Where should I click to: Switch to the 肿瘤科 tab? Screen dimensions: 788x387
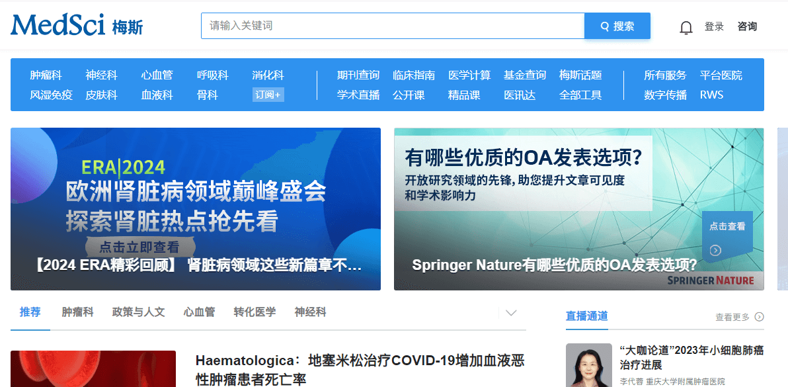tap(77, 312)
